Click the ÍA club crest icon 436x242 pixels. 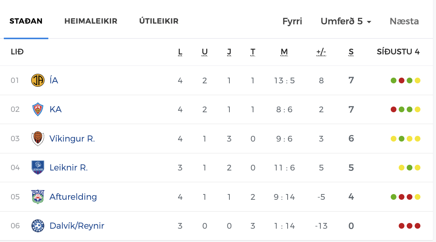pyautogui.click(x=38, y=80)
